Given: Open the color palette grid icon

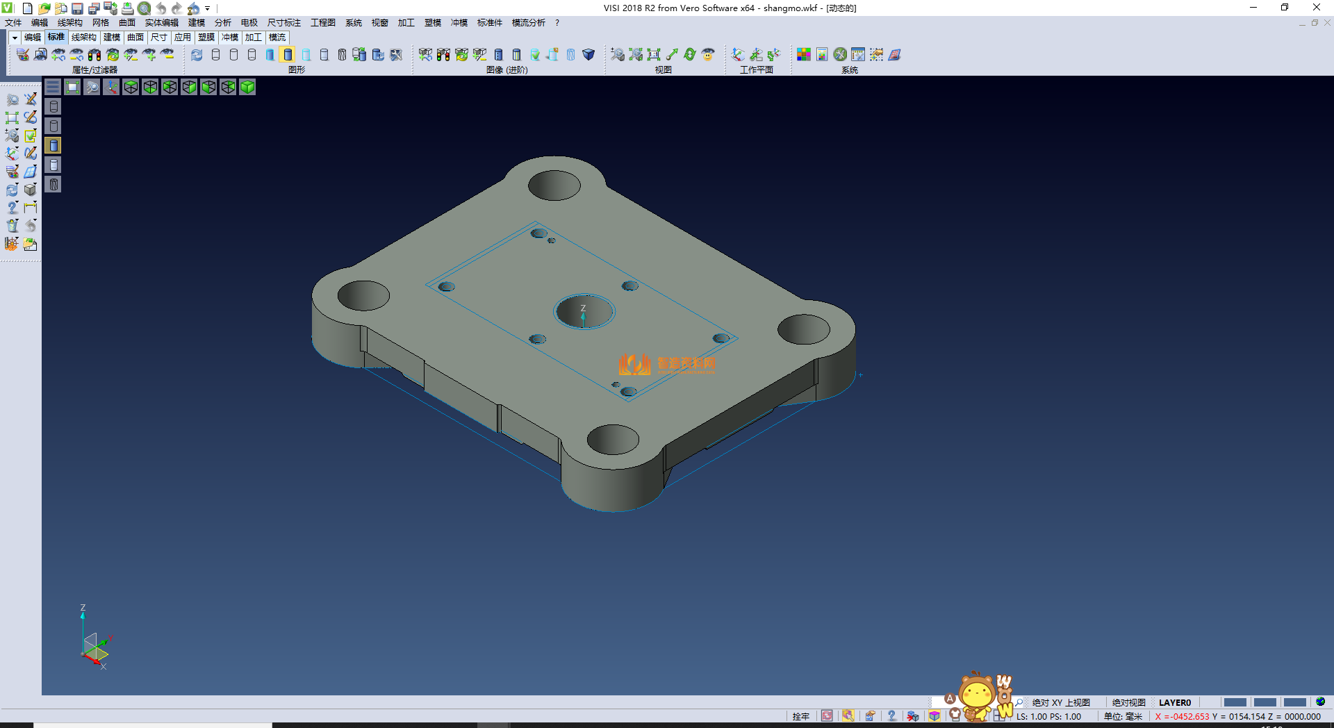Looking at the screenshot, I should pyautogui.click(x=804, y=55).
